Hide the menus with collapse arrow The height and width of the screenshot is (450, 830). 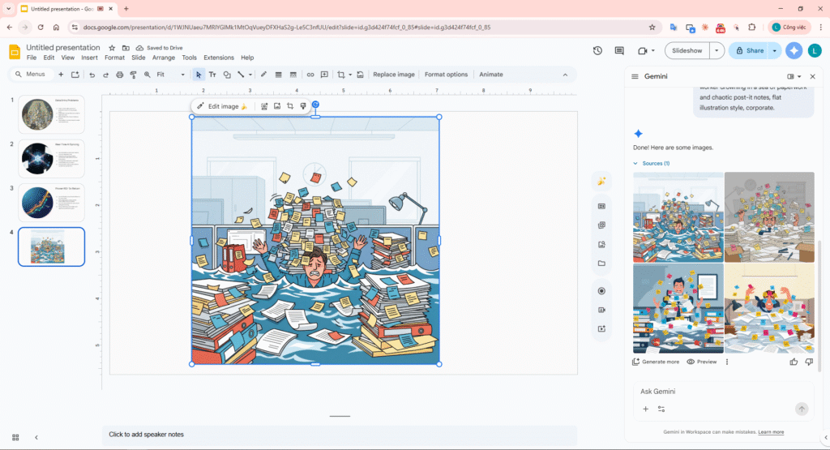pos(565,75)
